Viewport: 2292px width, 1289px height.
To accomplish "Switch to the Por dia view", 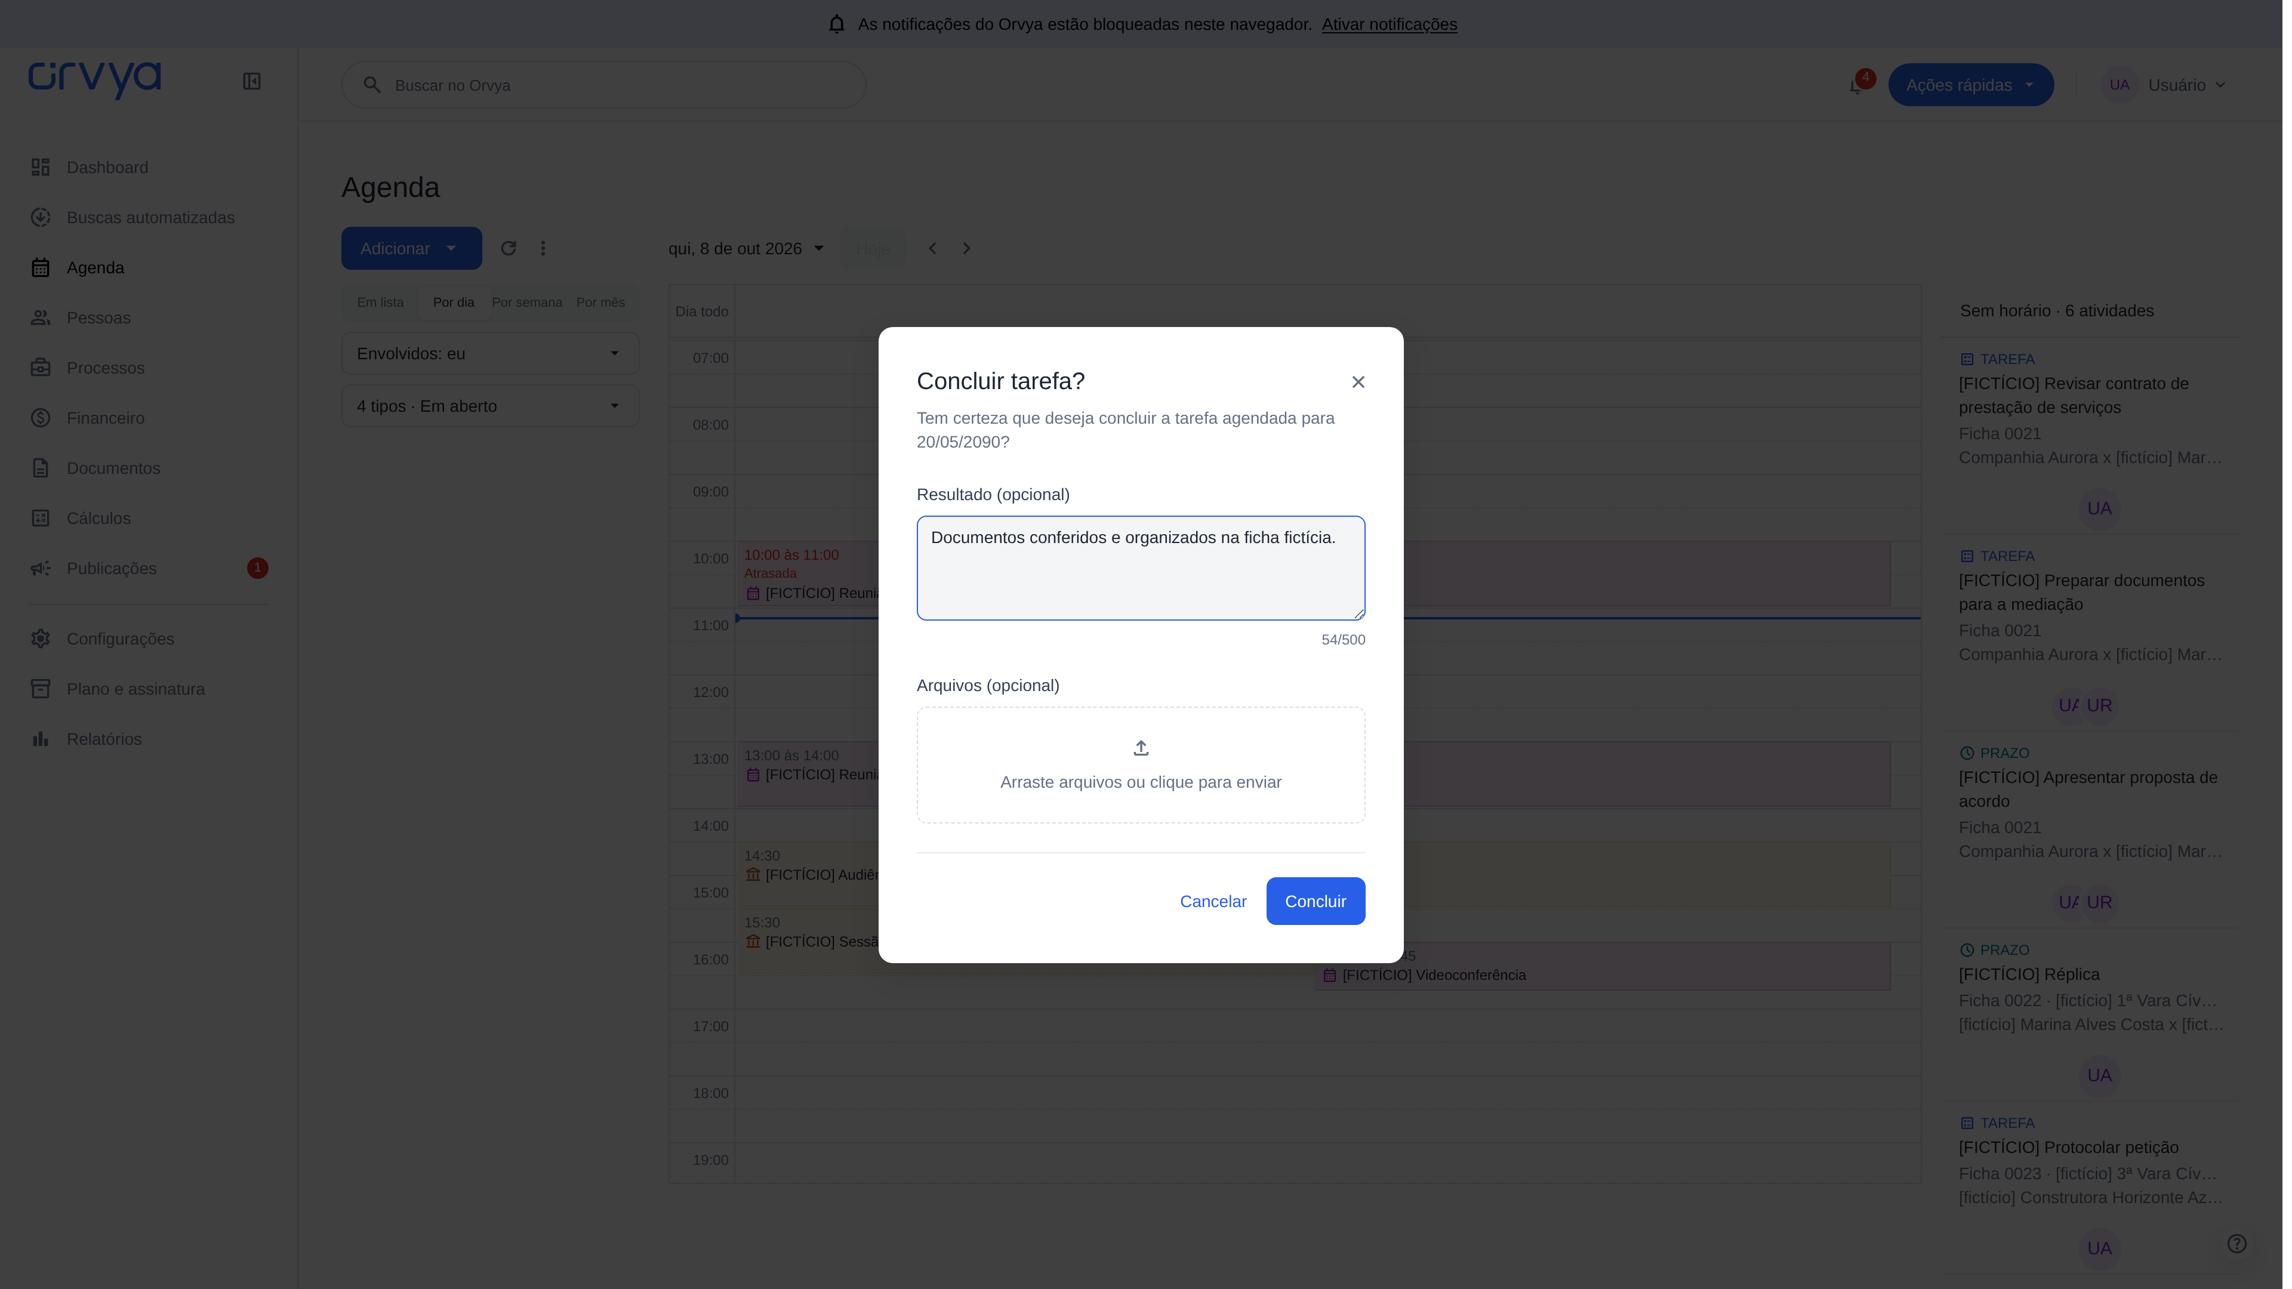I will [x=454, y=303].
